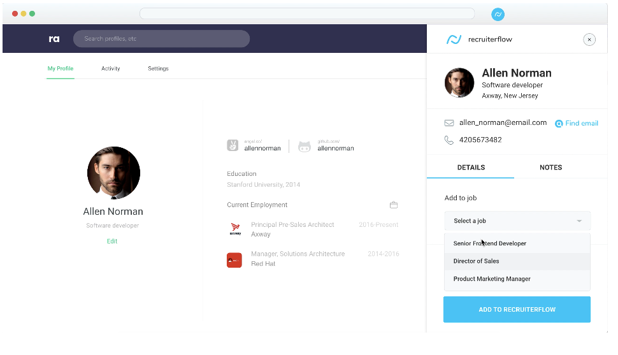Click the GitHub cat icon
The image size is (618, 355).
(305, 147)
